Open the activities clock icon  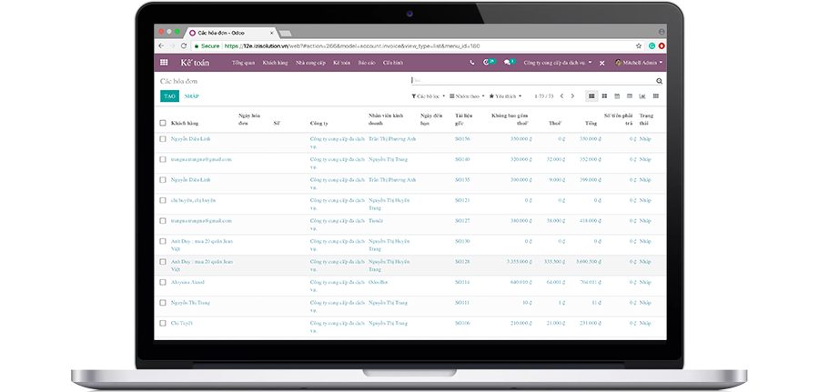click(488, 63)
